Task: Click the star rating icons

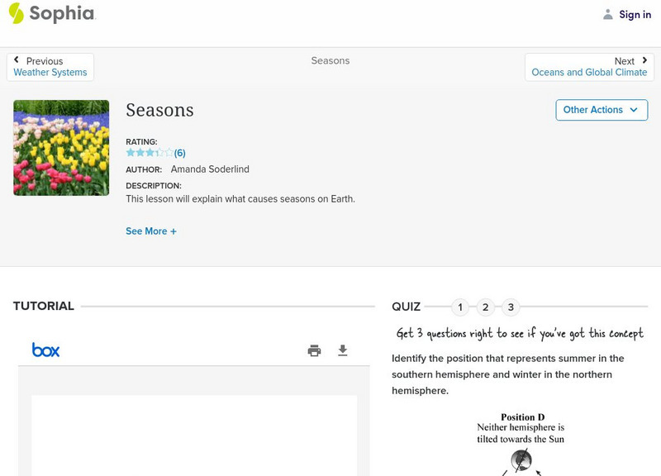Action: (x=150, y=153)
